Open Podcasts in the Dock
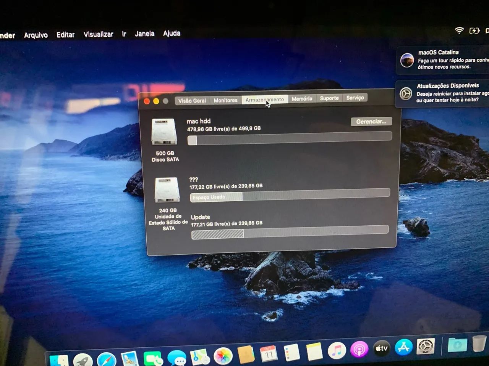Viewport: 489px width, 366px height. tap(359, 349)
